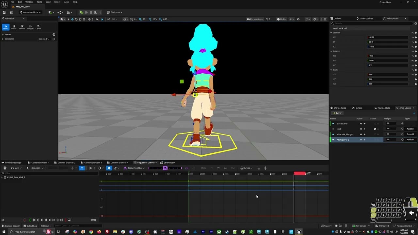Switch to the Outliner tab
This screenshot has height=235, width=418.
coord(336,19)
